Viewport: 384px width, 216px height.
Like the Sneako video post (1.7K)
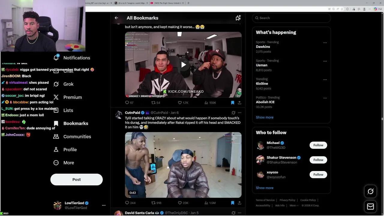click(183, 103)
